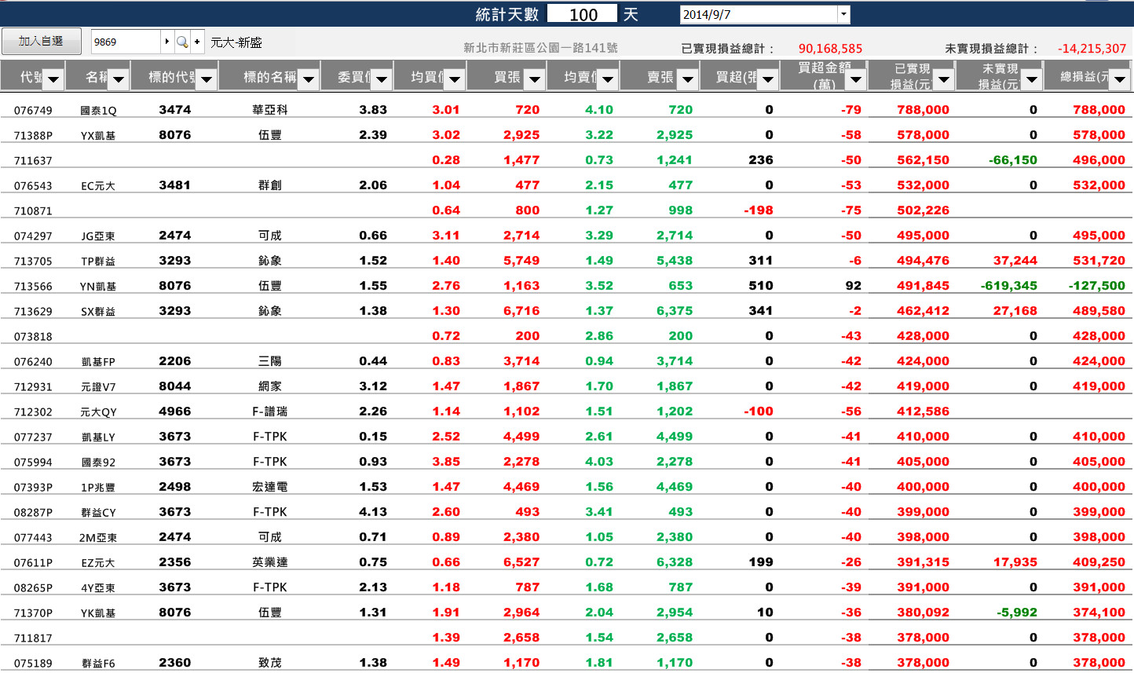Open the 賣張 column filter arrow
Image resolution: width=1134 pixels, height=673 pixels.
click(687, 79)
